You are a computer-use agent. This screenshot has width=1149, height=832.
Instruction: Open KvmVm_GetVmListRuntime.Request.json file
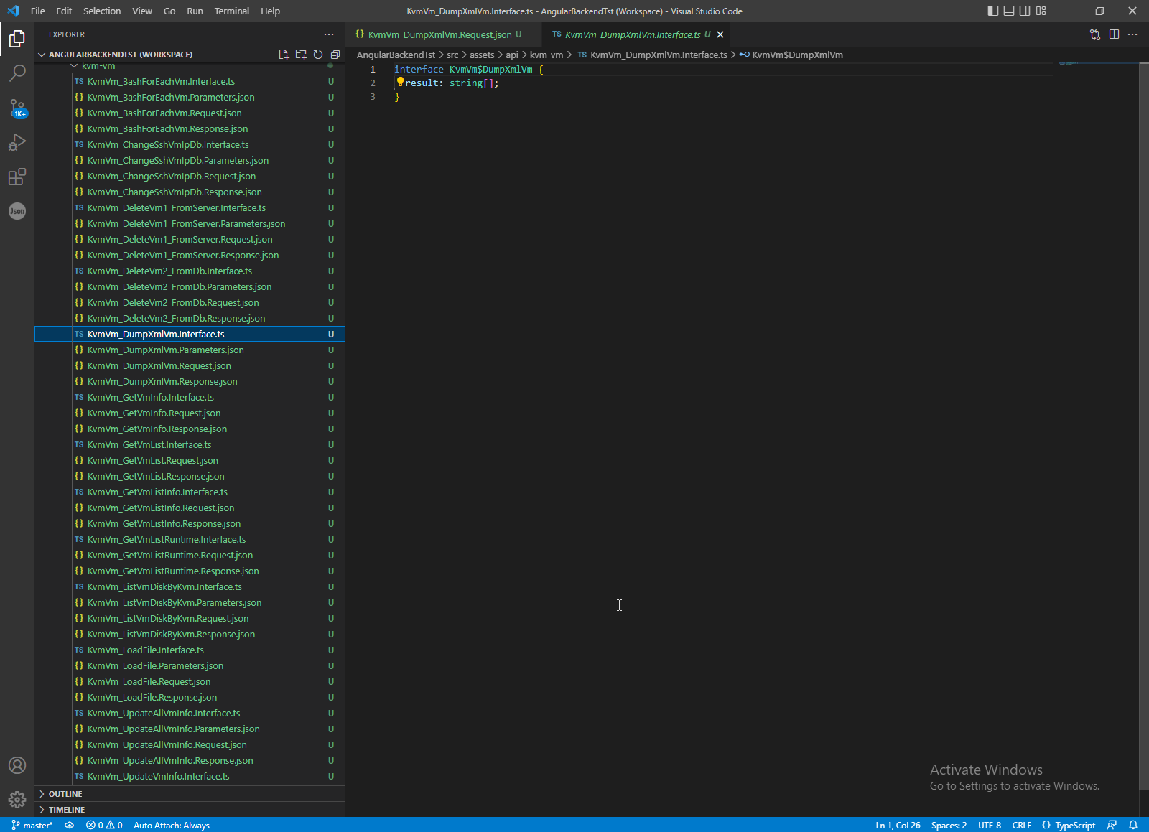(x=190, y=555)
